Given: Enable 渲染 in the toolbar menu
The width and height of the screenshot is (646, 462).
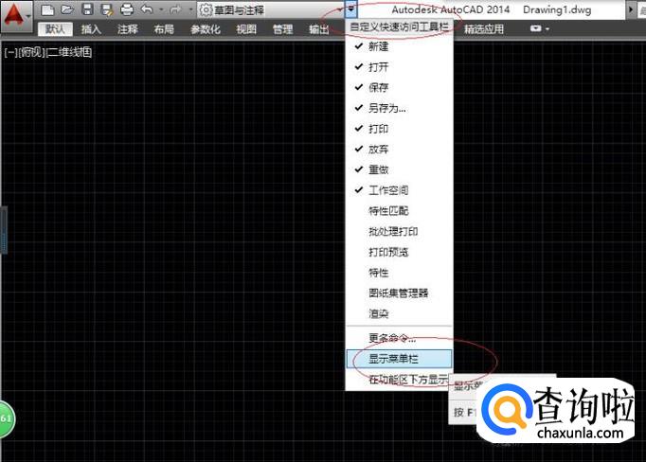Looking at the screenshot, I should (x=399, y=313).
